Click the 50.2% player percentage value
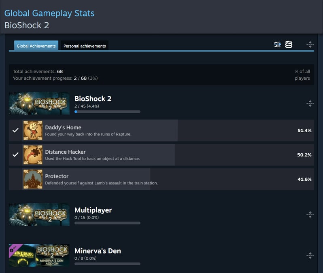323x273 pixels. click(x=304, y=155)
